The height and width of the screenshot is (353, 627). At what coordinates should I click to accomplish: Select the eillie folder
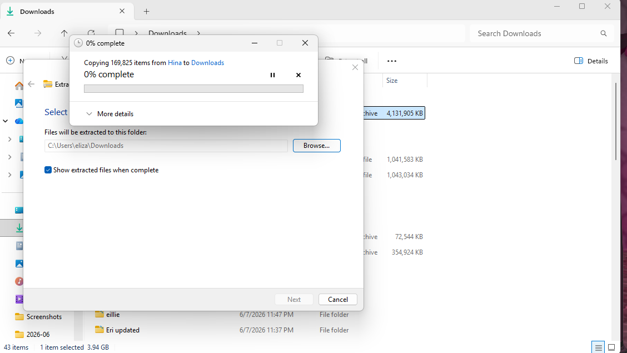(x=113, y=315)
